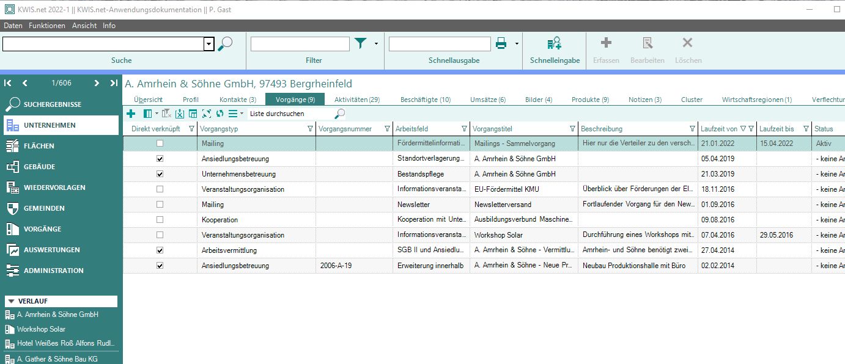Click the fit-columns icon with four arrows
Screen dimensions: 845x364
pos(206,114)
